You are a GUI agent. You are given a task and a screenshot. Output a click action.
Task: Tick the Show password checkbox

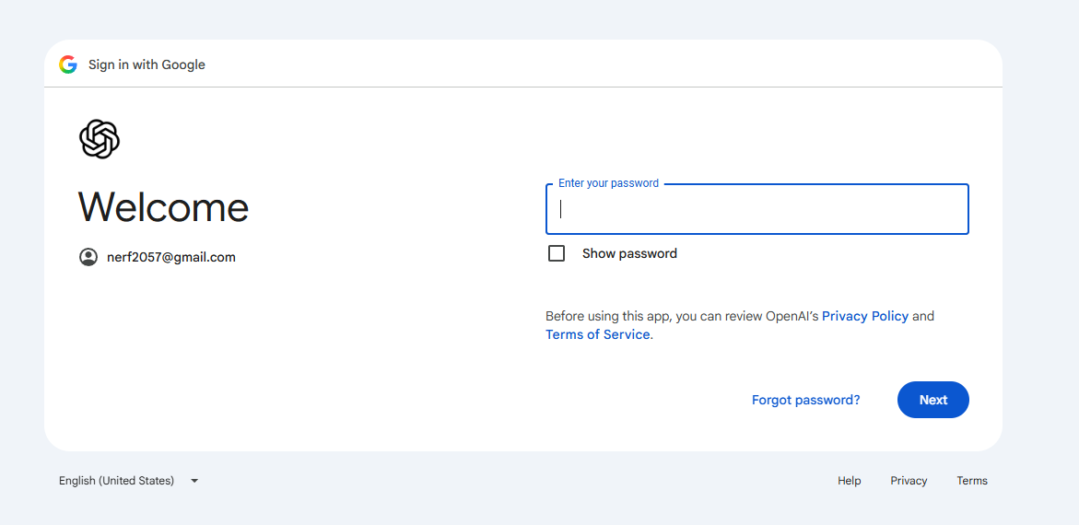click(x=556, y=253)
